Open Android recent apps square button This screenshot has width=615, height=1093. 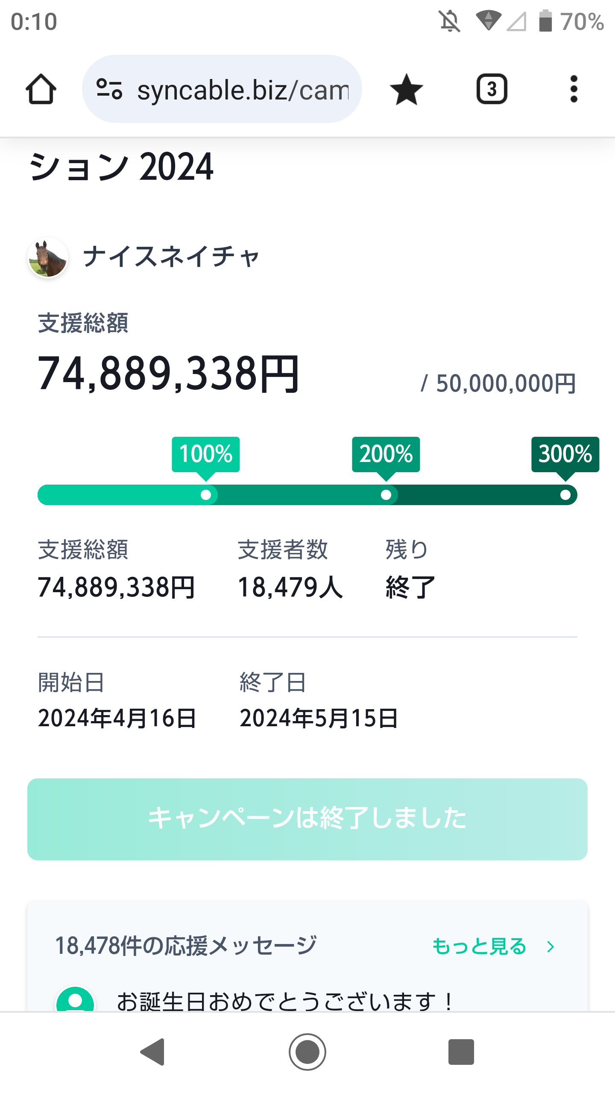[x=461, y=1052]
